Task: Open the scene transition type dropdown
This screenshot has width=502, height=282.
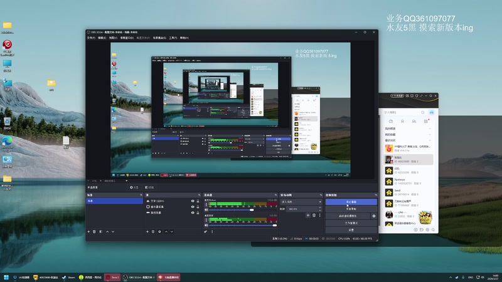Action: point(301,202)
